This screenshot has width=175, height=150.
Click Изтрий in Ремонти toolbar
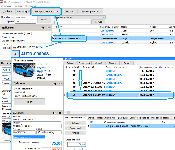click(98, 63)
